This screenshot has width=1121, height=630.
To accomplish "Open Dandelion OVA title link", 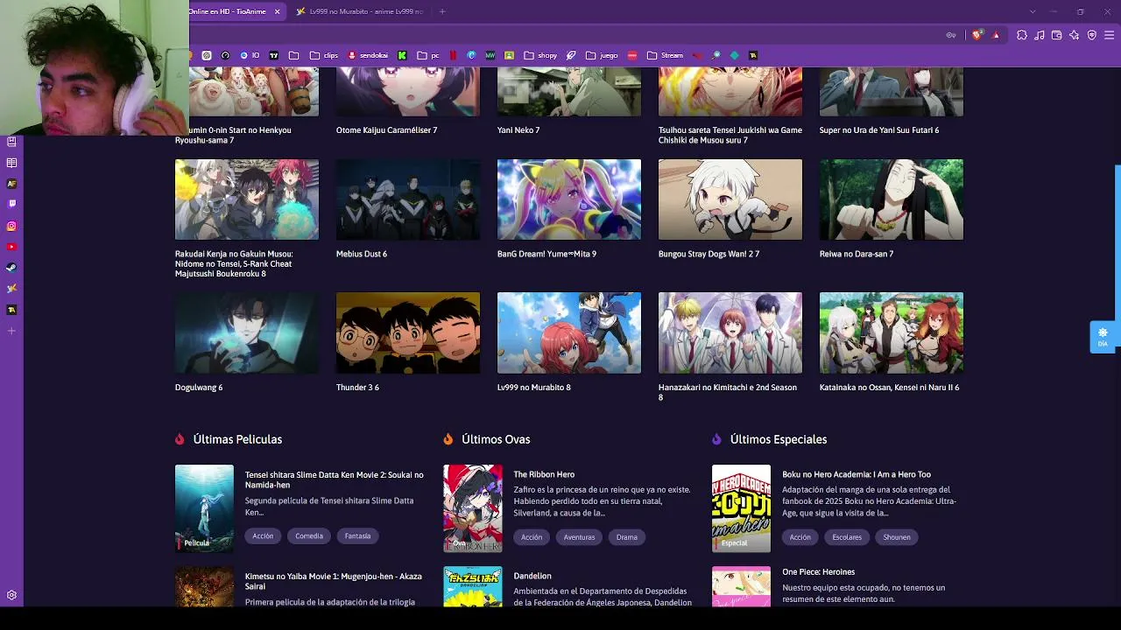I will click(x=532, y=576).
